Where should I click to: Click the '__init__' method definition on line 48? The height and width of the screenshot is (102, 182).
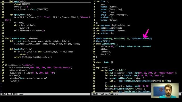(40, 41)
